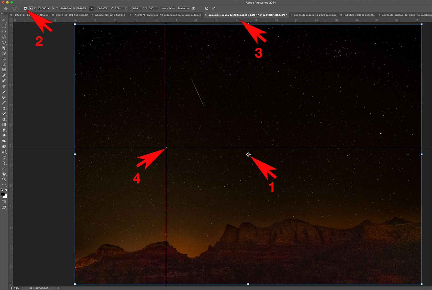Screen dimensions: 432x290
Task: Expand the collapsed toolbar double-arrow
Action: click(x=2, y=13)
